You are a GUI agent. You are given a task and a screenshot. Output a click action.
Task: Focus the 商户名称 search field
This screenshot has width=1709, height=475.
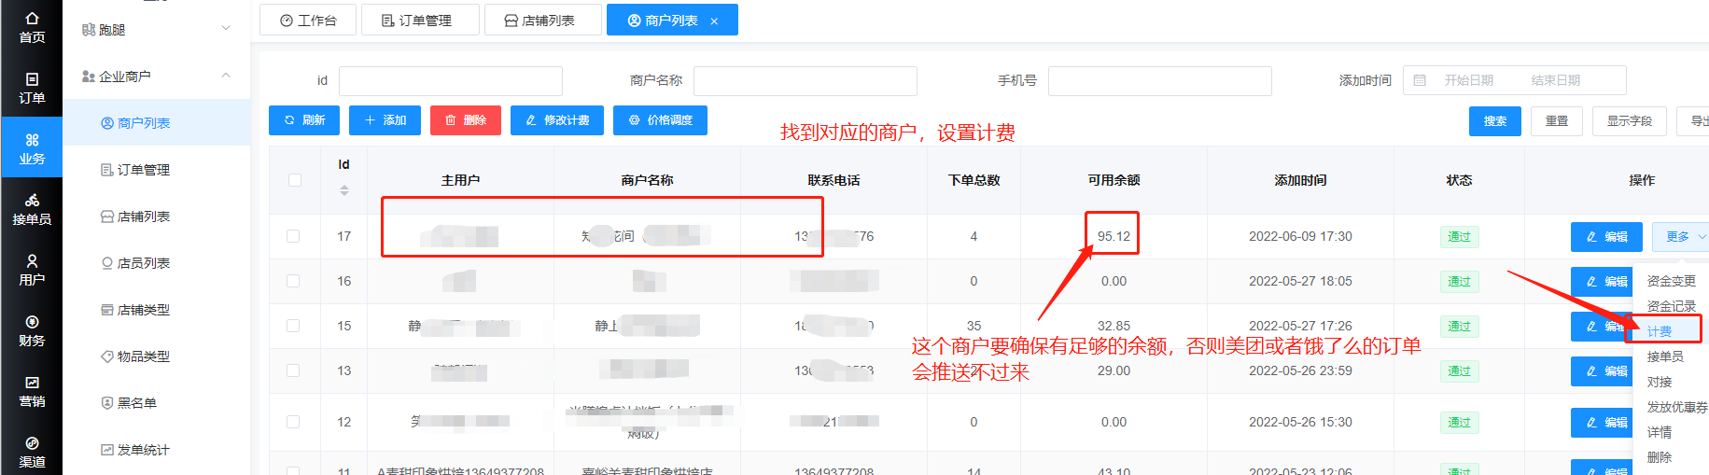(805, 80)
